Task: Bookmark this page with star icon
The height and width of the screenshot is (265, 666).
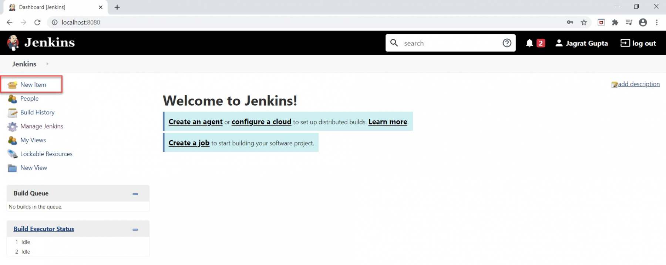Action: [584, 23]
